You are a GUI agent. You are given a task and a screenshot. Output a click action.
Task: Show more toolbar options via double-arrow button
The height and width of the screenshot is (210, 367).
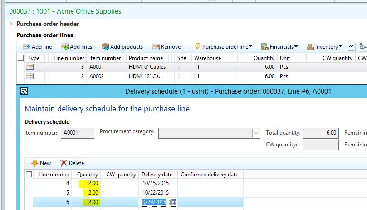[x=351, y=46]
